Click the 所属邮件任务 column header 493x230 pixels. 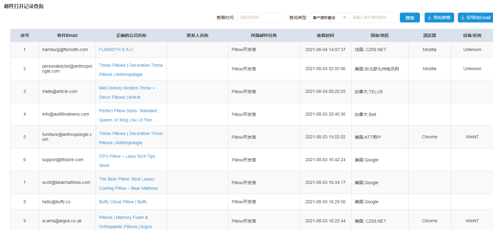tap(264, 35)
